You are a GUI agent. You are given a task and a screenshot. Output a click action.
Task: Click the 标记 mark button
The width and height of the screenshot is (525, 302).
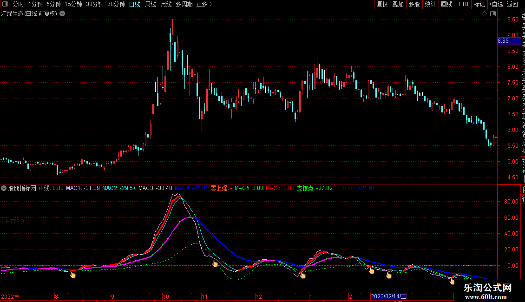479,4
